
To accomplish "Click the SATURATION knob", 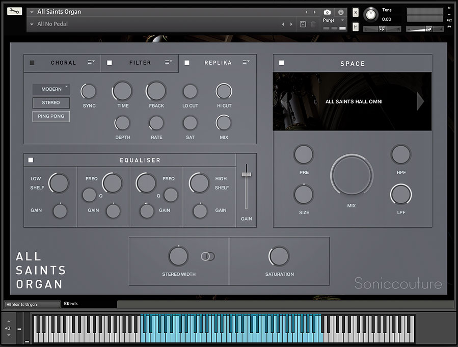I will tap(279, 256).
